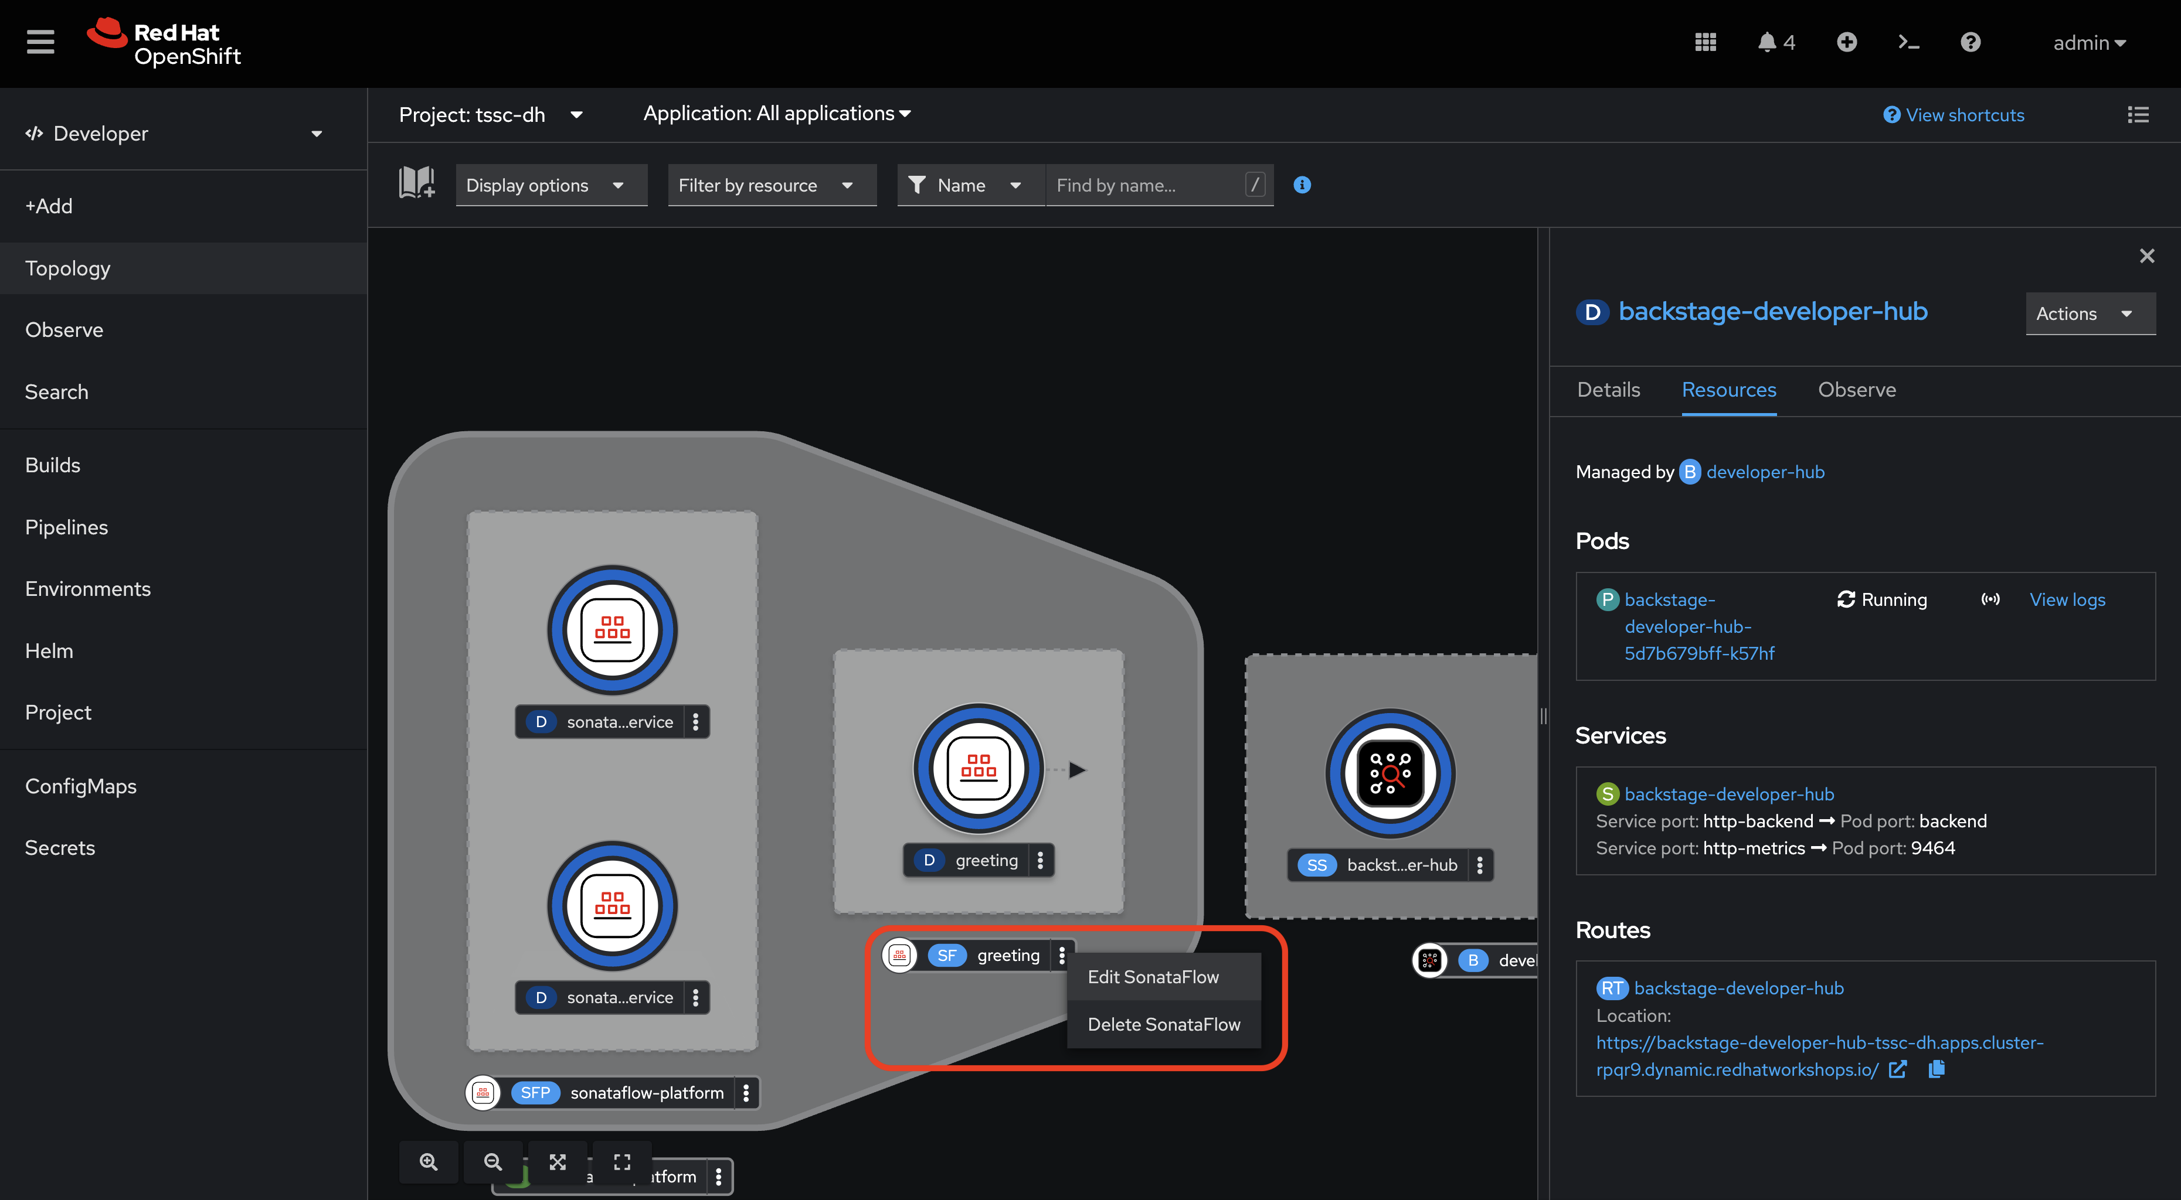Click zoom in magnifier in topology controls

429,1162
